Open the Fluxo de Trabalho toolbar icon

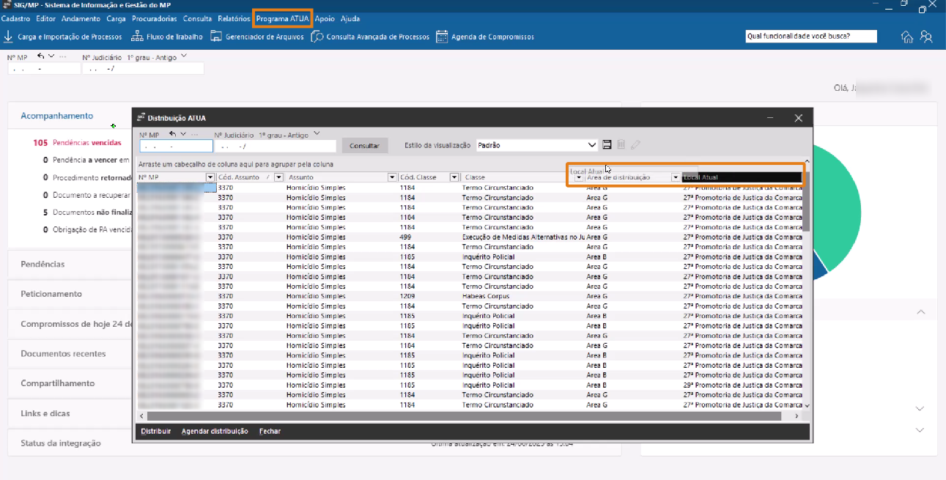(137, 36)
